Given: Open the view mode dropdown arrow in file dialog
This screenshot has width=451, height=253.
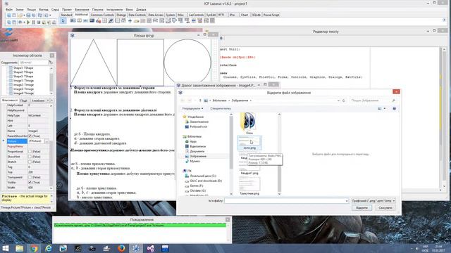Looking at the screenshot, I should pyautogui.click(x=385, y=108).
